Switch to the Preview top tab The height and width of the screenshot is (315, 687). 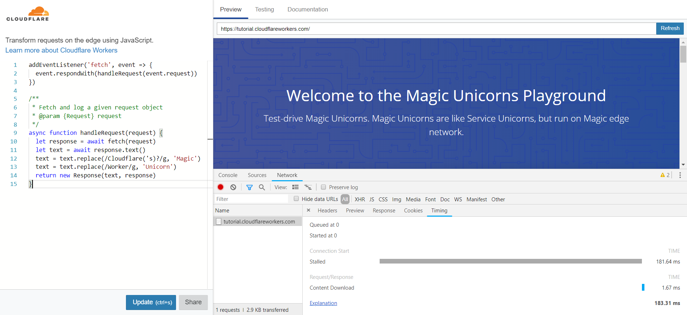coord(231,9)
